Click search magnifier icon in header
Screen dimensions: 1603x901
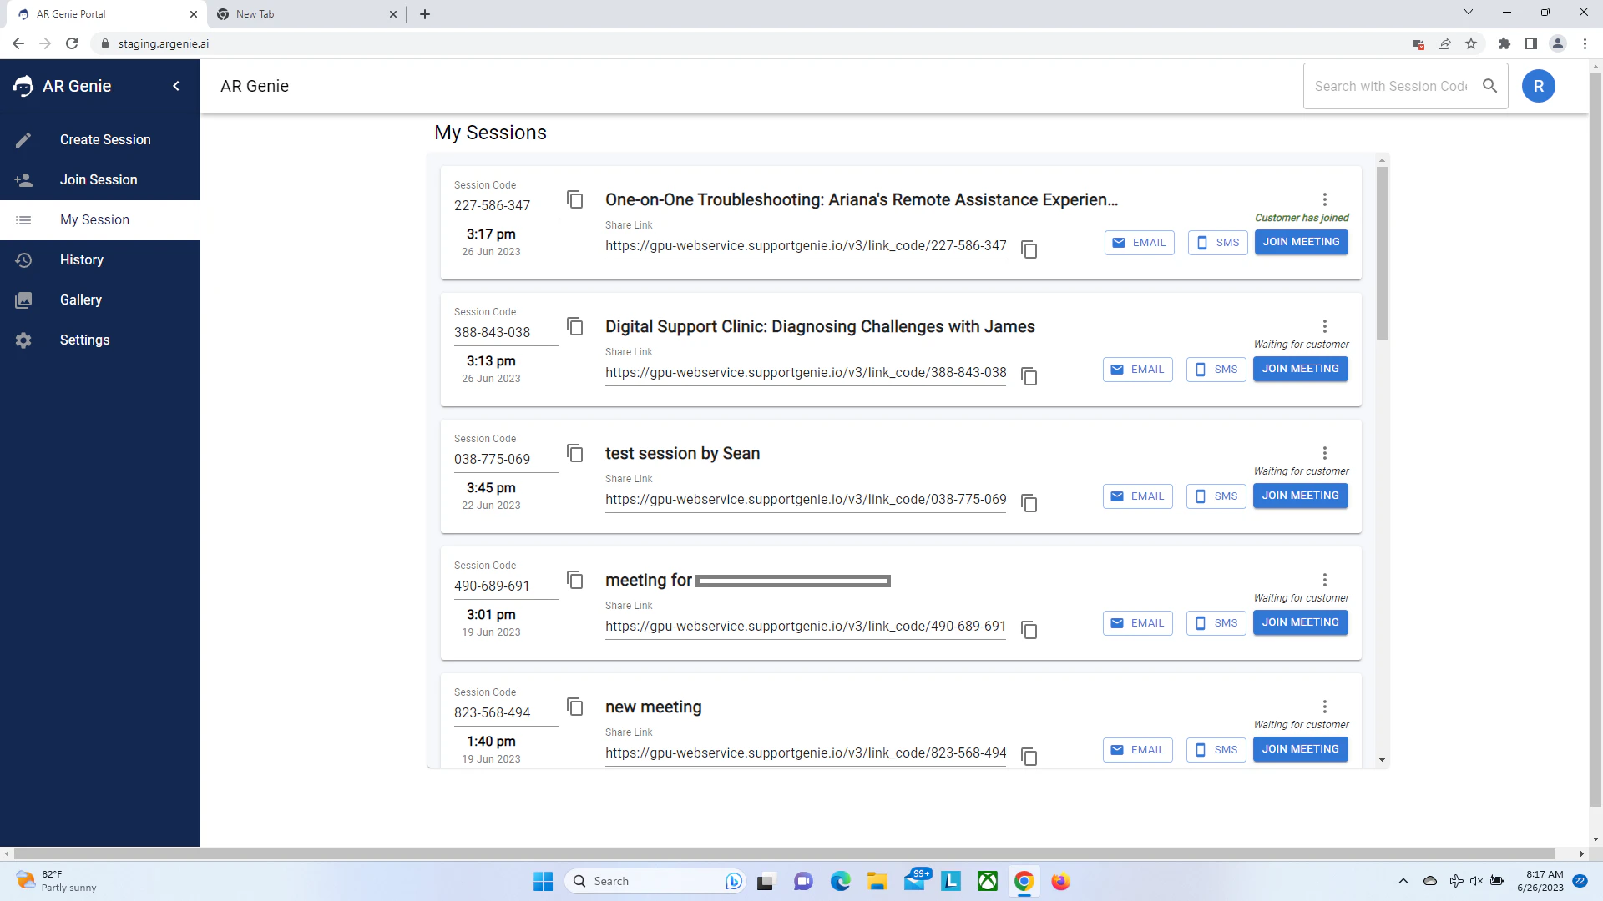(1489, 86)
